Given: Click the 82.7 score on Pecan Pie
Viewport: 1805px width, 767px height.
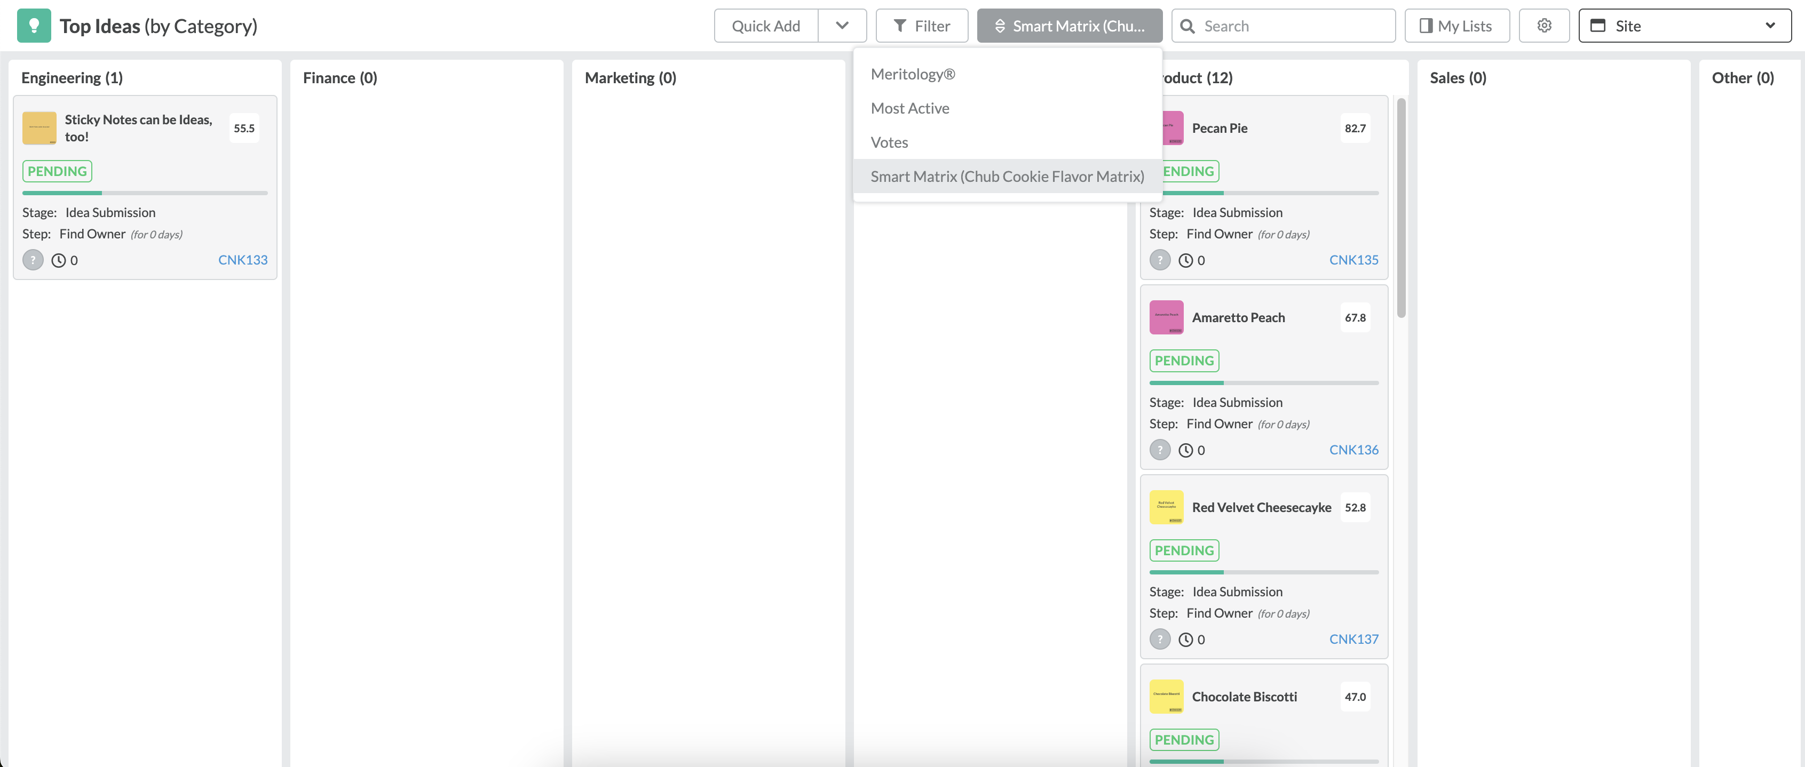Looking at the screenshot, I should coord(1355,128).
